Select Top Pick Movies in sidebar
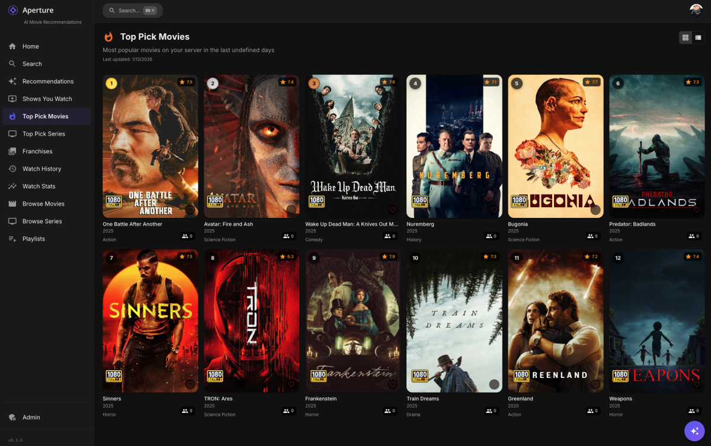Image resolution: width=711 pixels, height=446 pixels. 46,116
